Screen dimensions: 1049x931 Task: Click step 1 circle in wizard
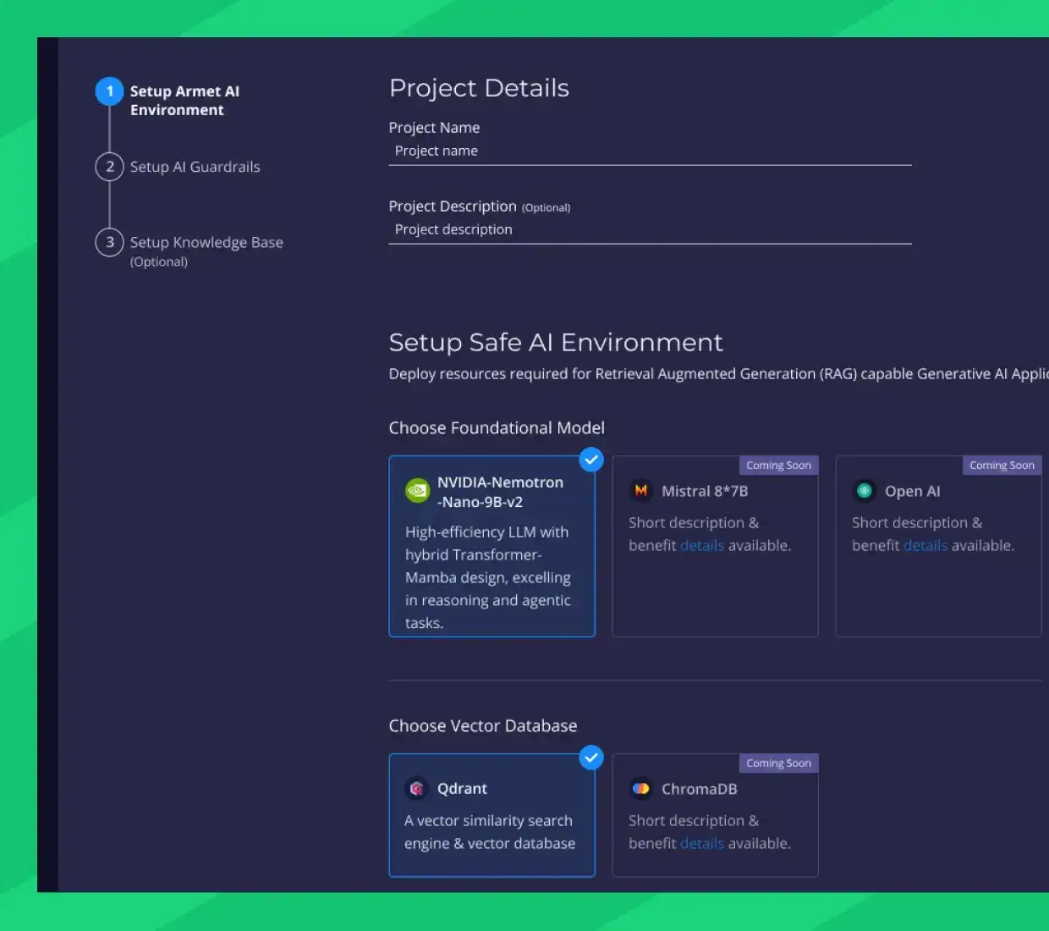[109, 91]
